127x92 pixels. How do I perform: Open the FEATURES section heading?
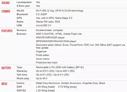coord(7,31)
